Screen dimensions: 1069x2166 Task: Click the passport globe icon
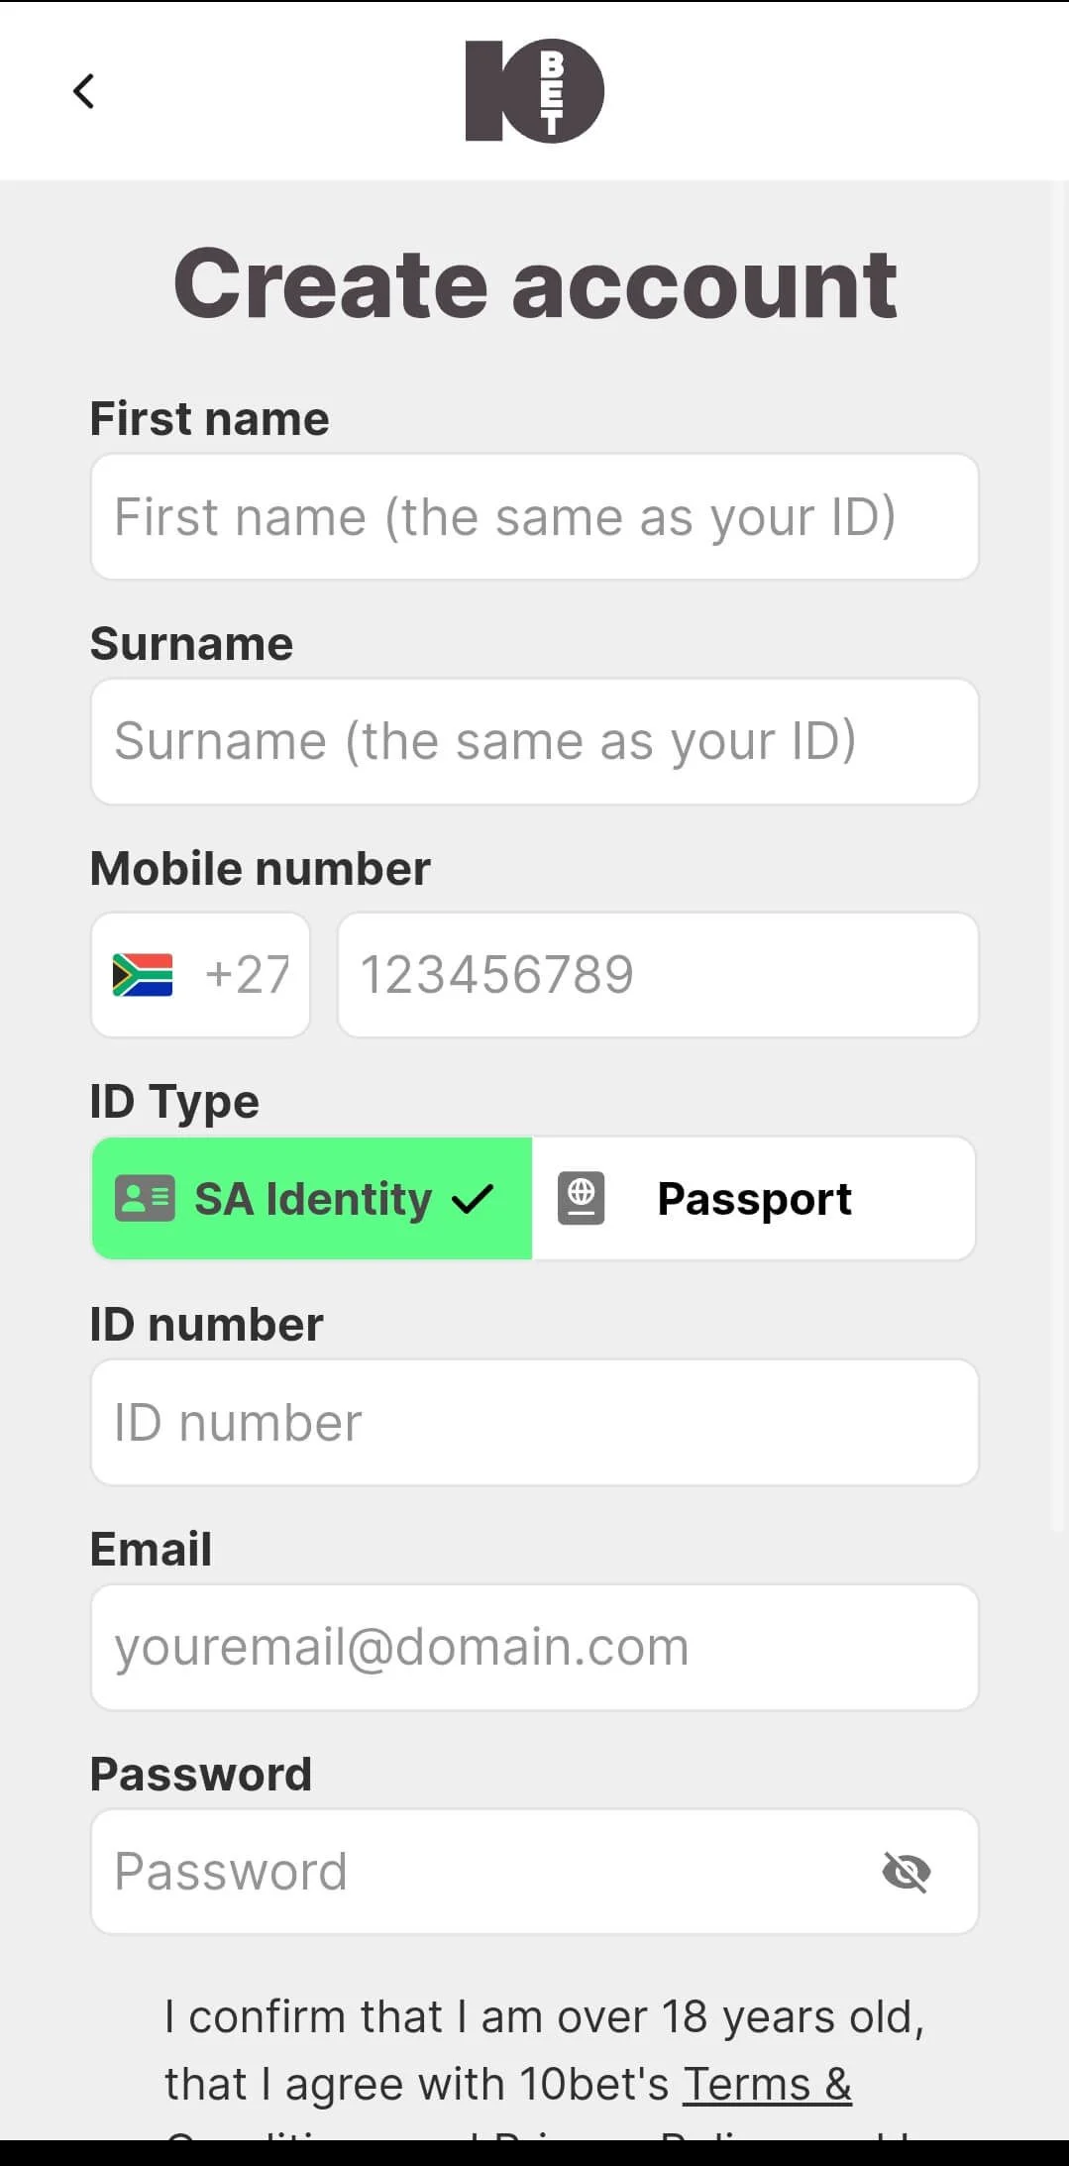coord(582,1199)
